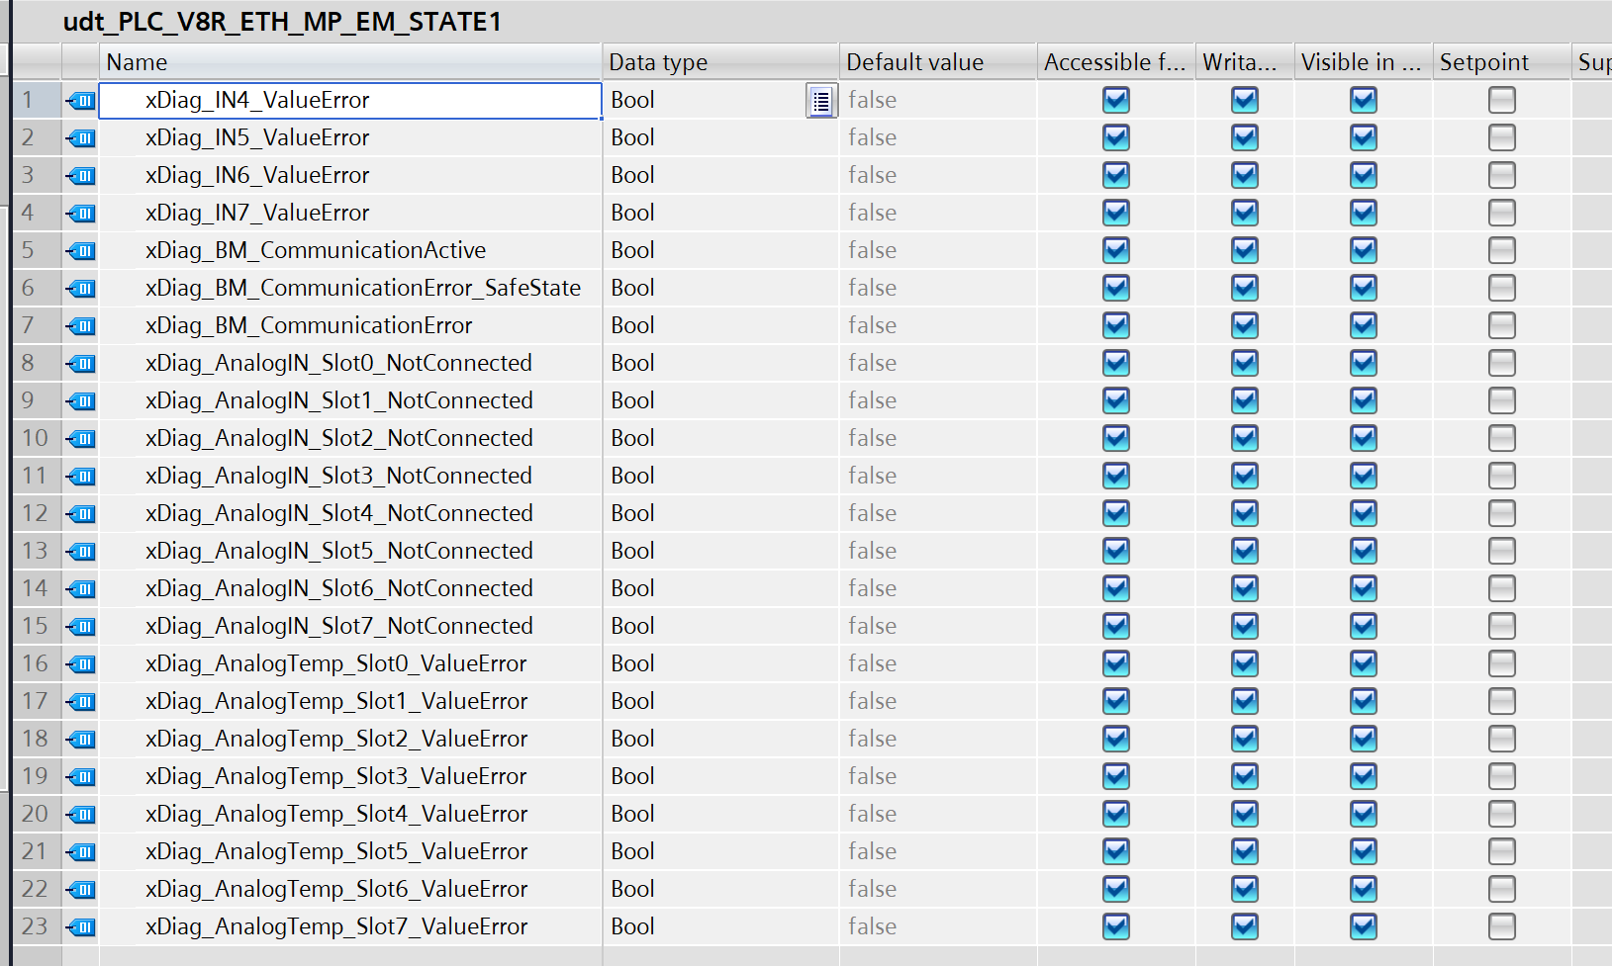Open data type dropdown for xDiag_IN4_ValueError
Screen dimensions: 1612x966
pyautogui.click(x=820, y=101)
